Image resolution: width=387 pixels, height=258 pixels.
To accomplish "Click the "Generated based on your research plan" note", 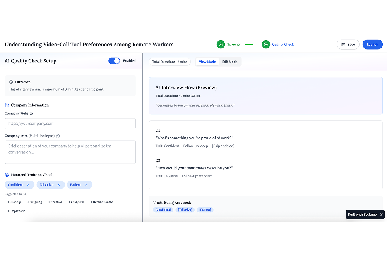I will pos(195,105).
